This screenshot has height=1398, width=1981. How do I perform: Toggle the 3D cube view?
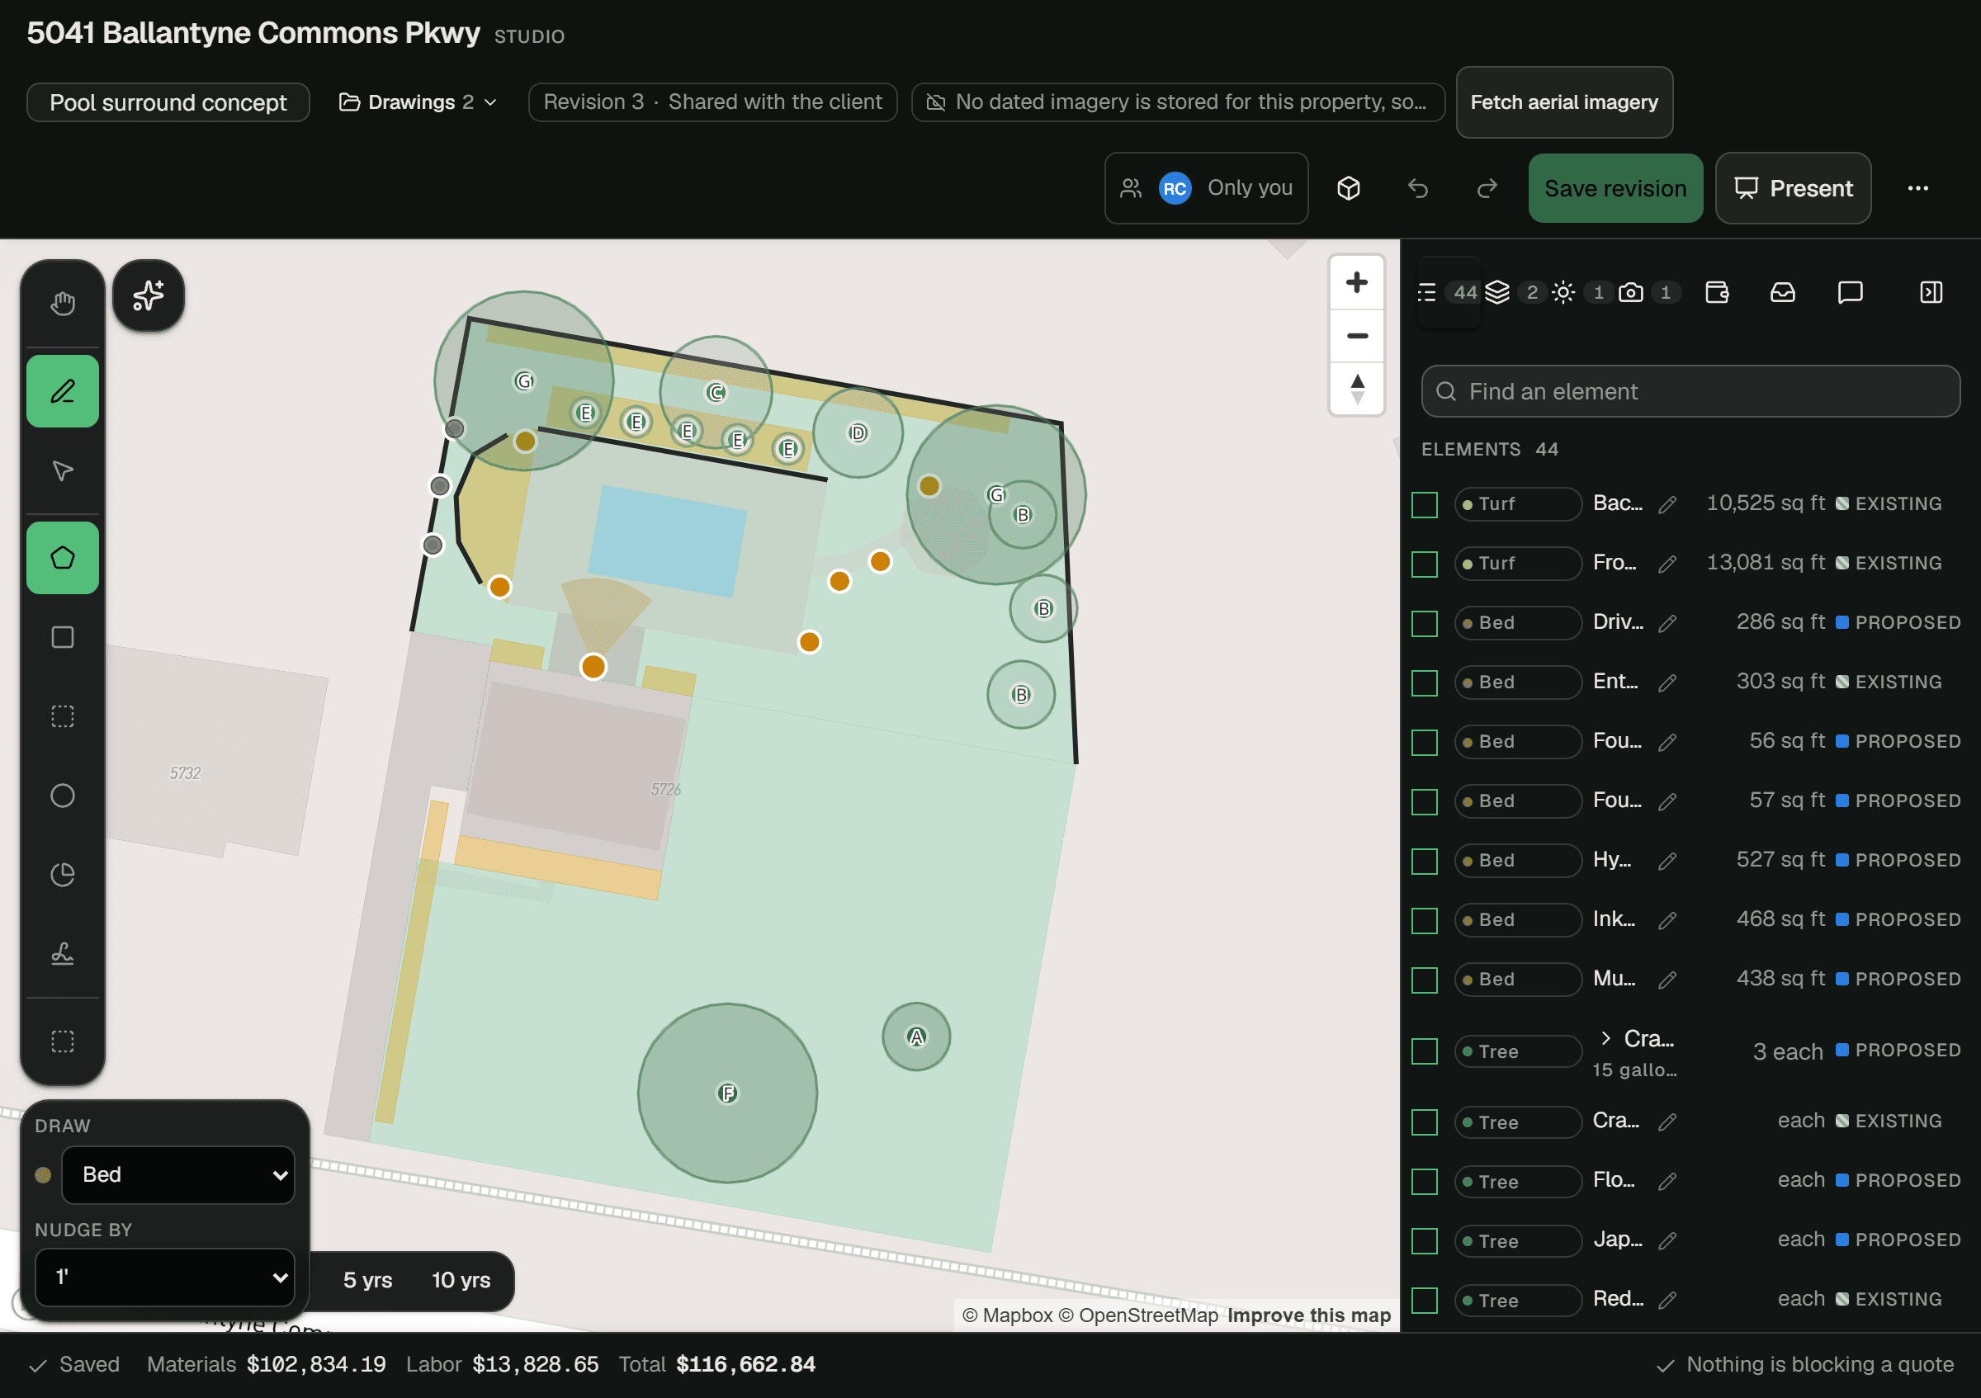click(1349, 188)
